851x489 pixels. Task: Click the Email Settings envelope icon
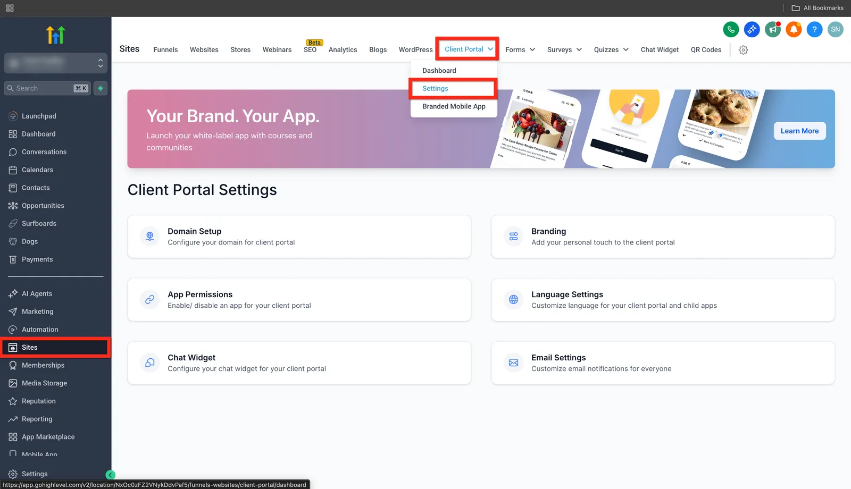click(514, 363)
